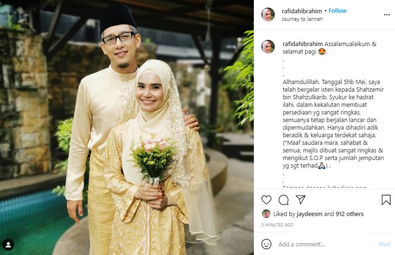
Task: Open rafidahibrahim profile picture in header
Action: (x=268, y=14)
